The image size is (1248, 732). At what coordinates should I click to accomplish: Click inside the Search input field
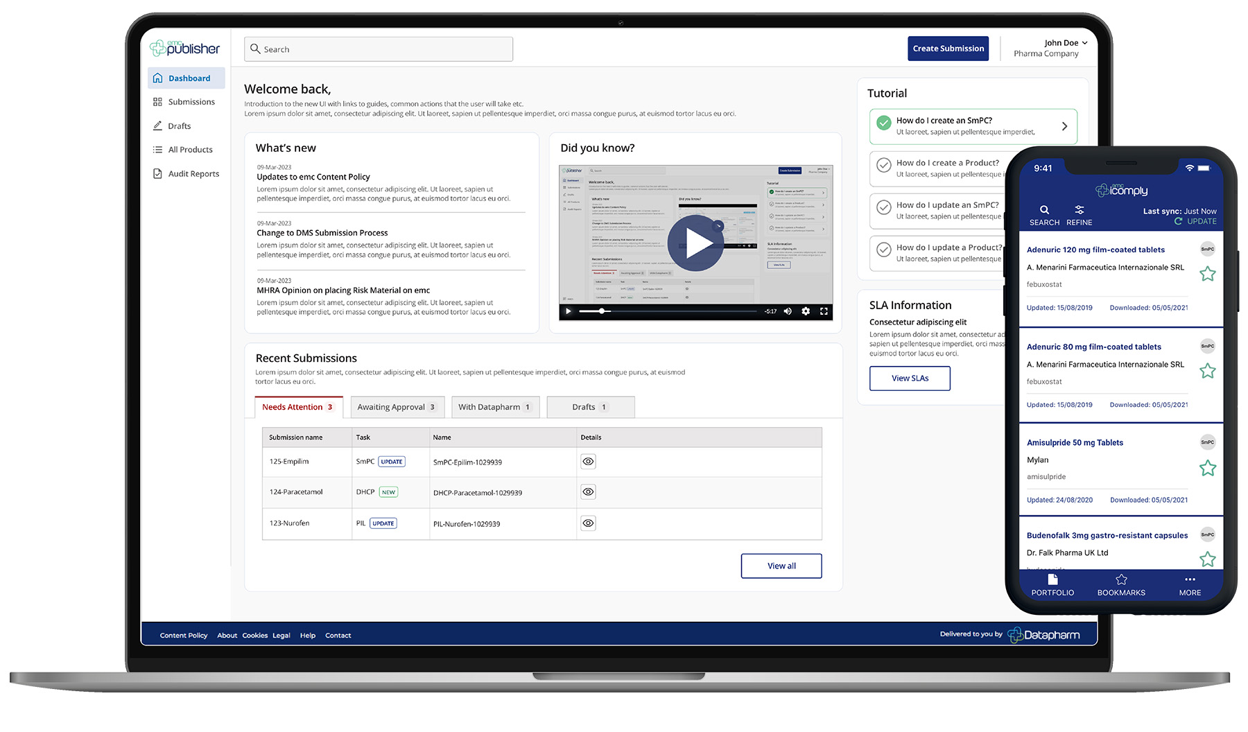pos(379,49)
